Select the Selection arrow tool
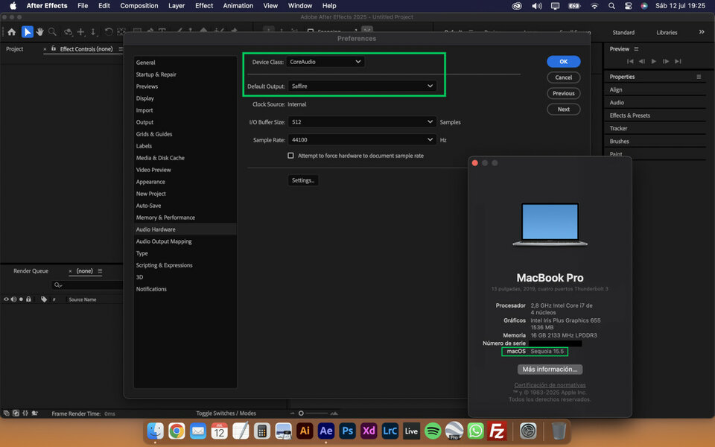 click(x=27, y=32)
